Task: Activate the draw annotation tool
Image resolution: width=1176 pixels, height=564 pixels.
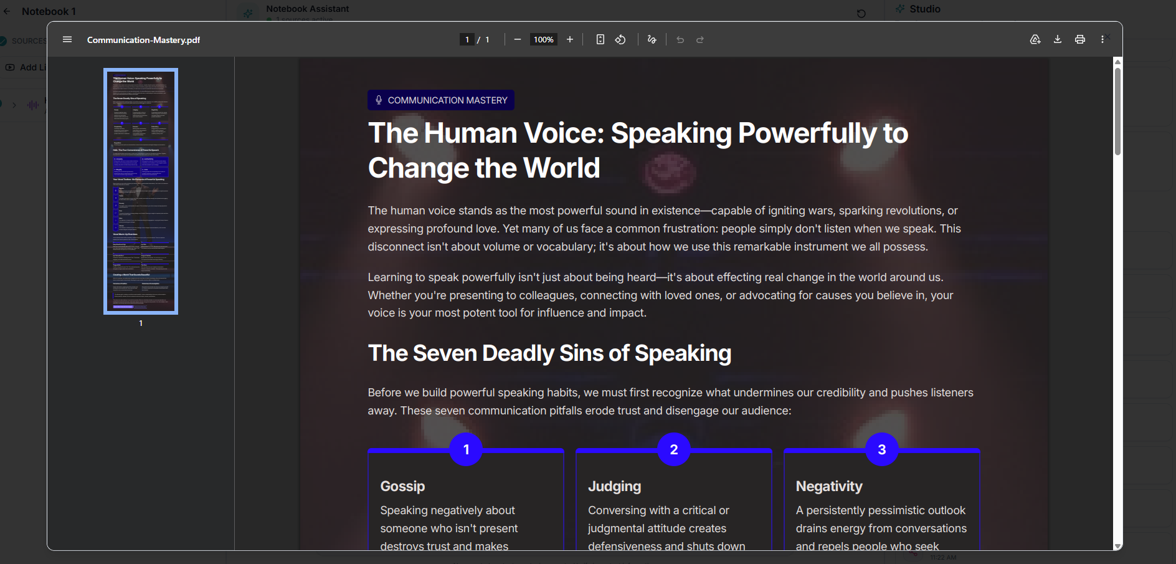Action: click(x=652, y=39)
